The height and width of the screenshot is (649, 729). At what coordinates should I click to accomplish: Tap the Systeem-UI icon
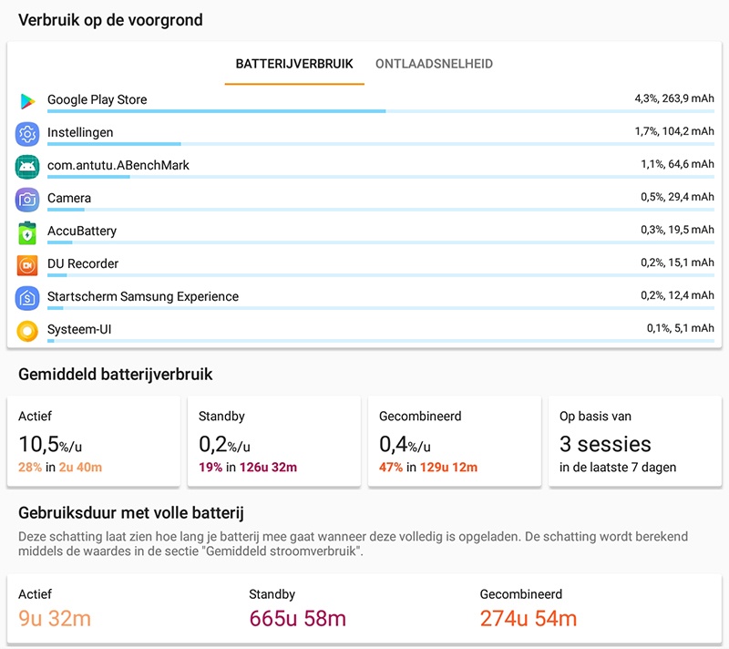pos(27,331)
